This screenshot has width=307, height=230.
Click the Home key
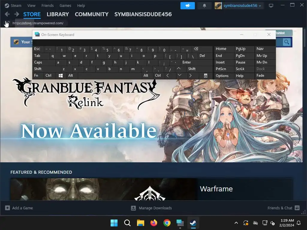pos(224,49)
